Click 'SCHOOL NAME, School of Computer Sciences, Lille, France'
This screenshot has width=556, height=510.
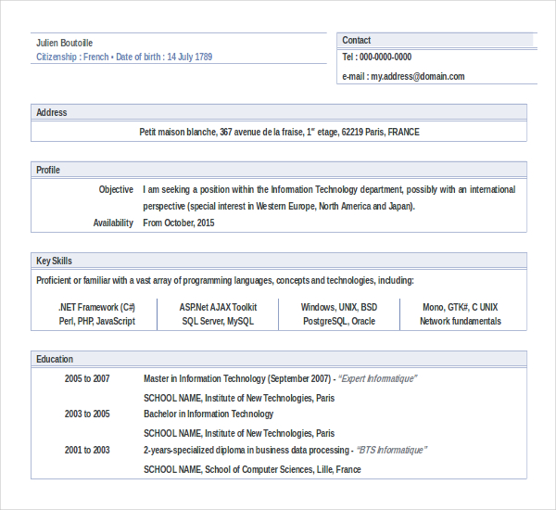click(x=252, y=469)
